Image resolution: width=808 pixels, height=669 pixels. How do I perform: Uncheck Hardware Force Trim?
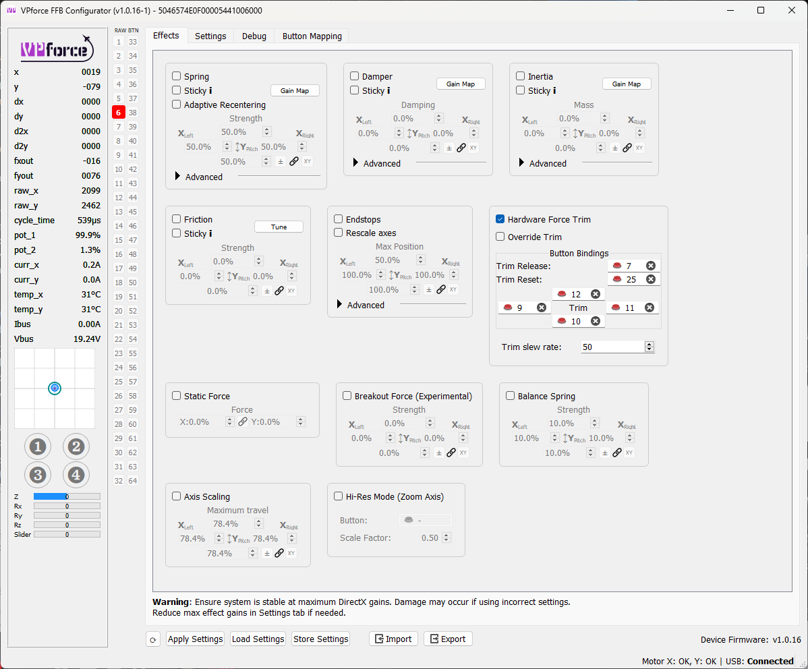click(x=500, y=219)
